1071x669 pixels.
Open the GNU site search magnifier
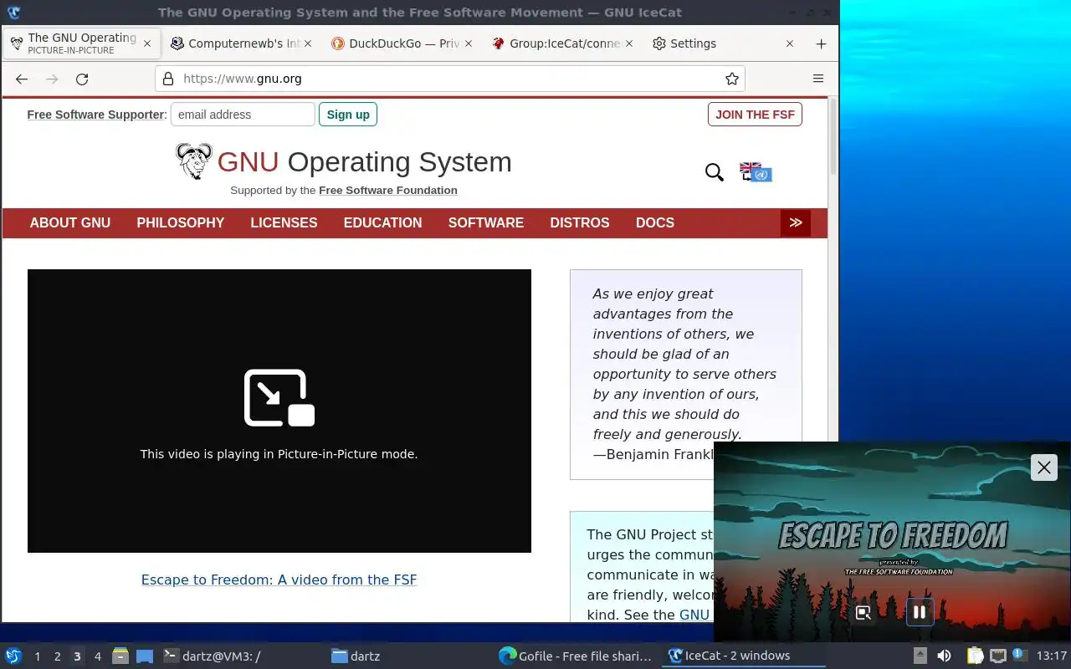pos(714,172)
